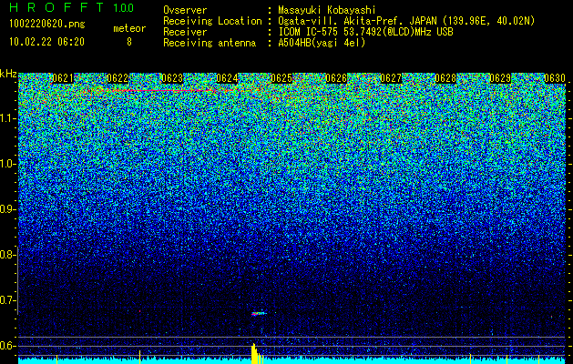Click the 0624 time marker
The image size is (573, 364).
tap(227, 78)
